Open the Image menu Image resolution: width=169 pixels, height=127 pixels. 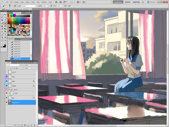pos(16,2)
